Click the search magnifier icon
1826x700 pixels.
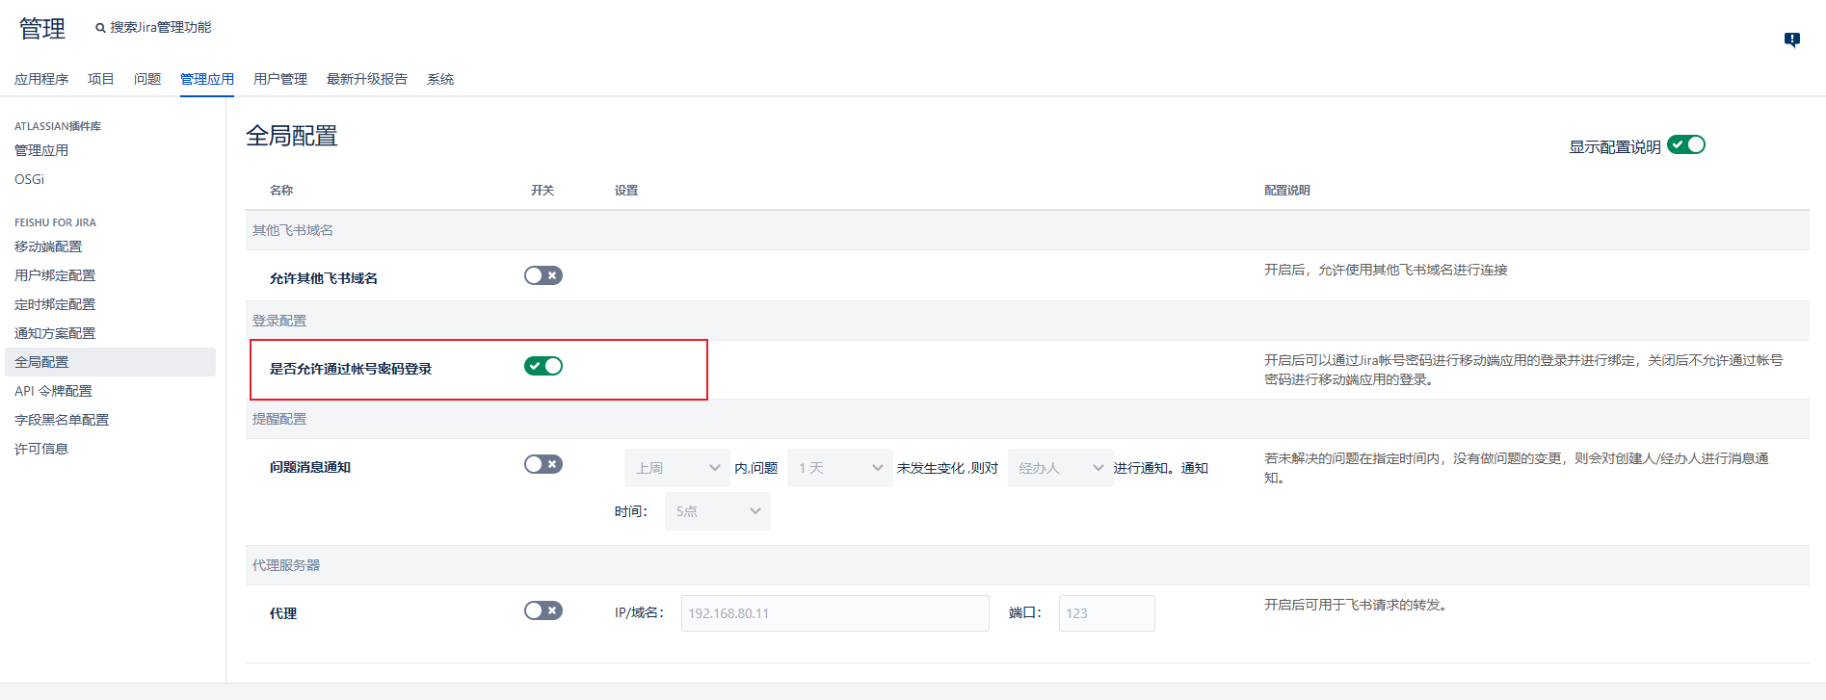click(100, 28)
